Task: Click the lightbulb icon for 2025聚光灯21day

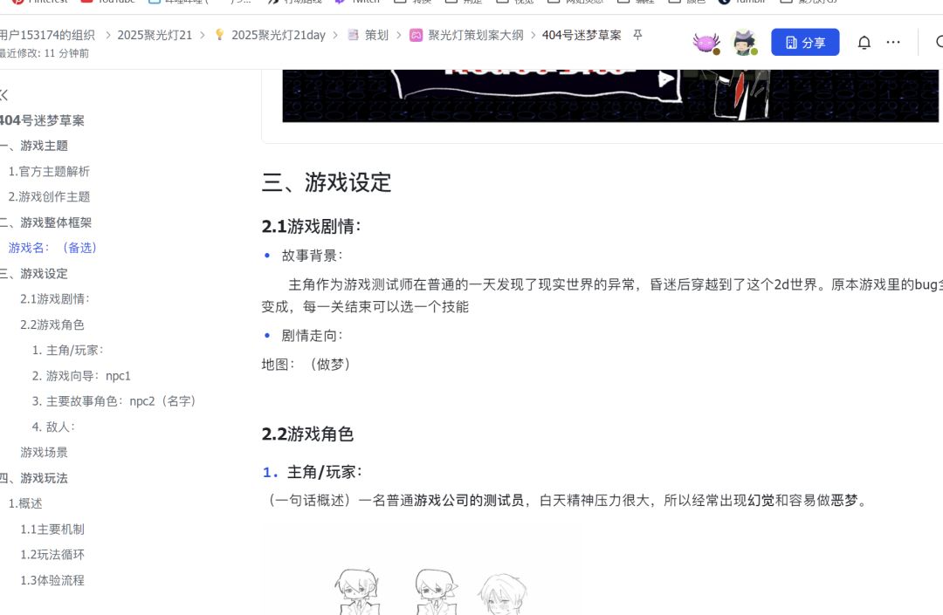Action: pos(219,35)
